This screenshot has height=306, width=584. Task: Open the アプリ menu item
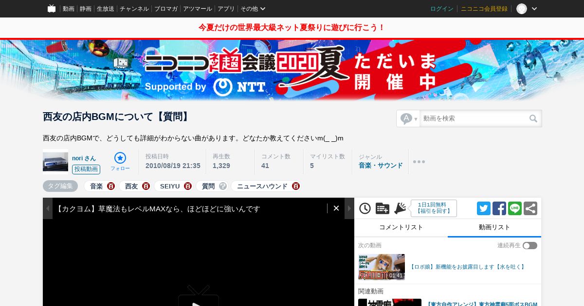click(226, 9)
